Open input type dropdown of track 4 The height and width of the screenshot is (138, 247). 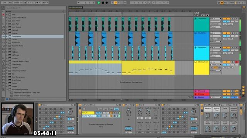point(215,62)
